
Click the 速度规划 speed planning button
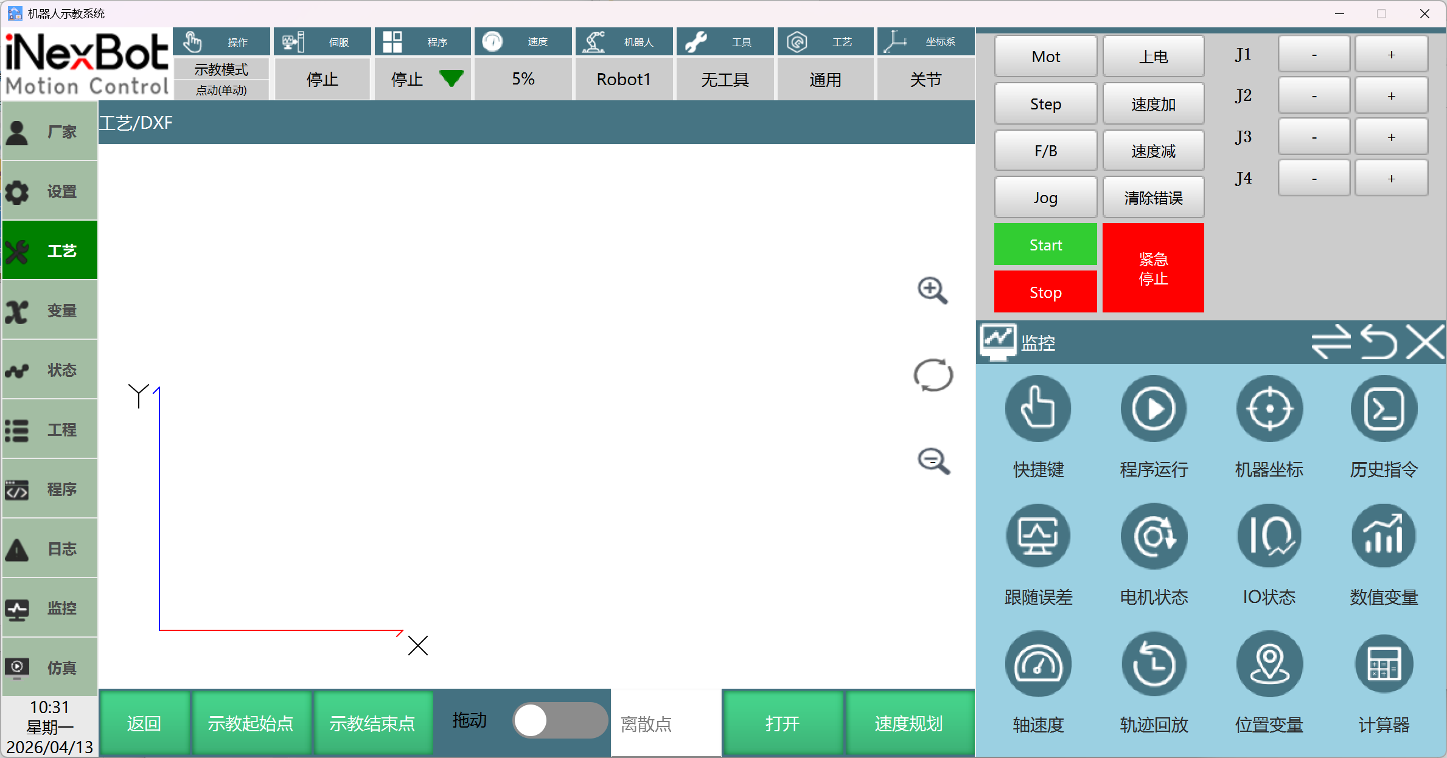point(908,723)
